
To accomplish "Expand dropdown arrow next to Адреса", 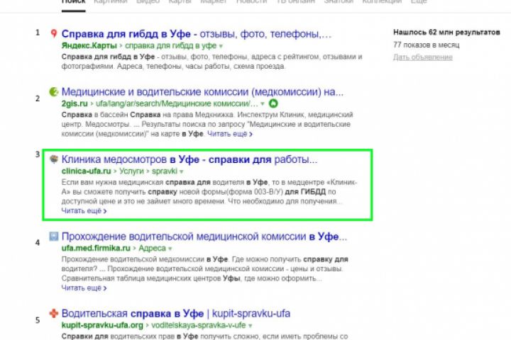I will coord(170,249).
